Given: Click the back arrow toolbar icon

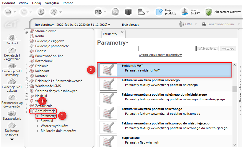Looking at the screenshot, I should coord(8,12).
